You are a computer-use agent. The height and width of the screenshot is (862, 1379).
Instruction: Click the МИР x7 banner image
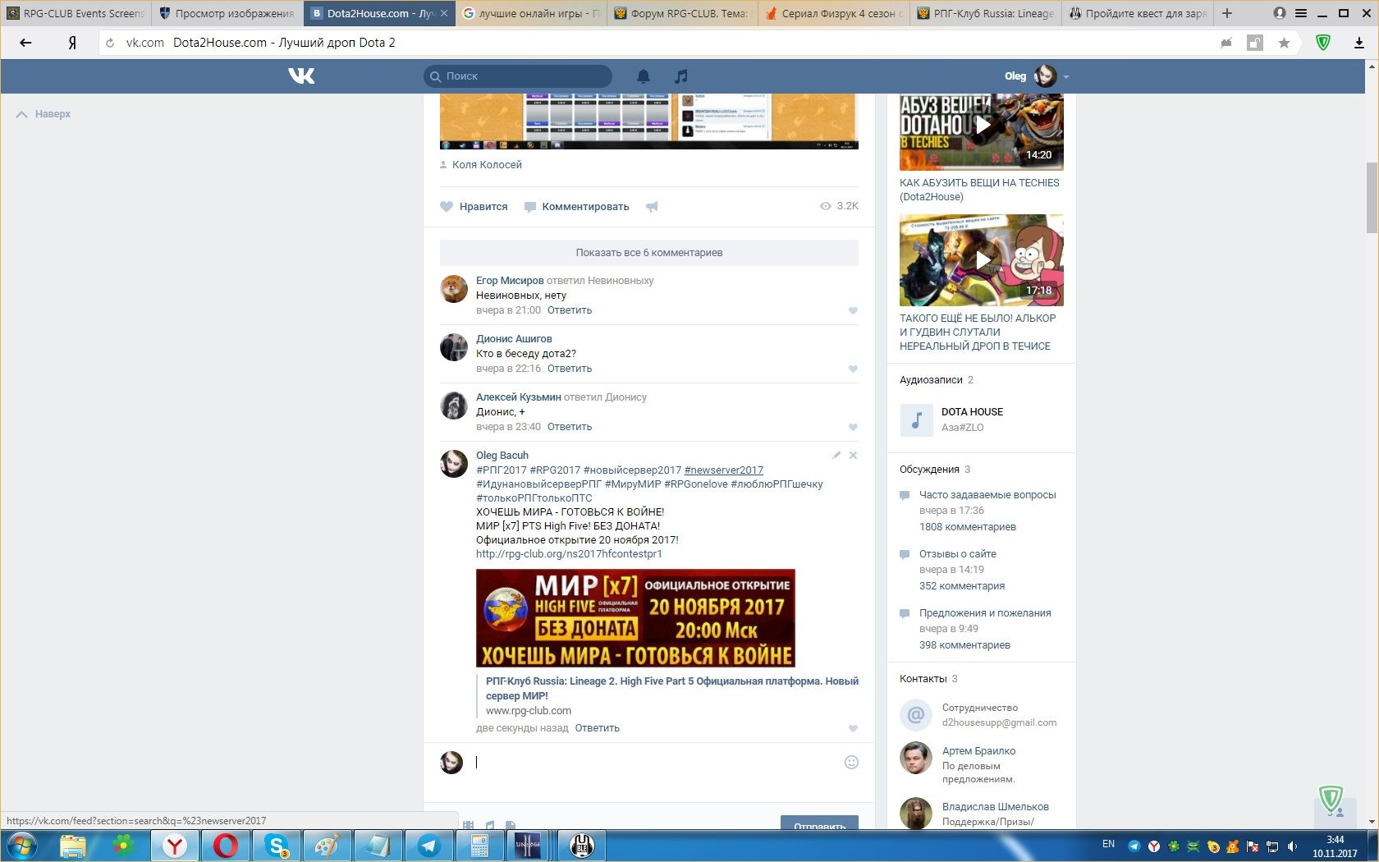point(635,618)
